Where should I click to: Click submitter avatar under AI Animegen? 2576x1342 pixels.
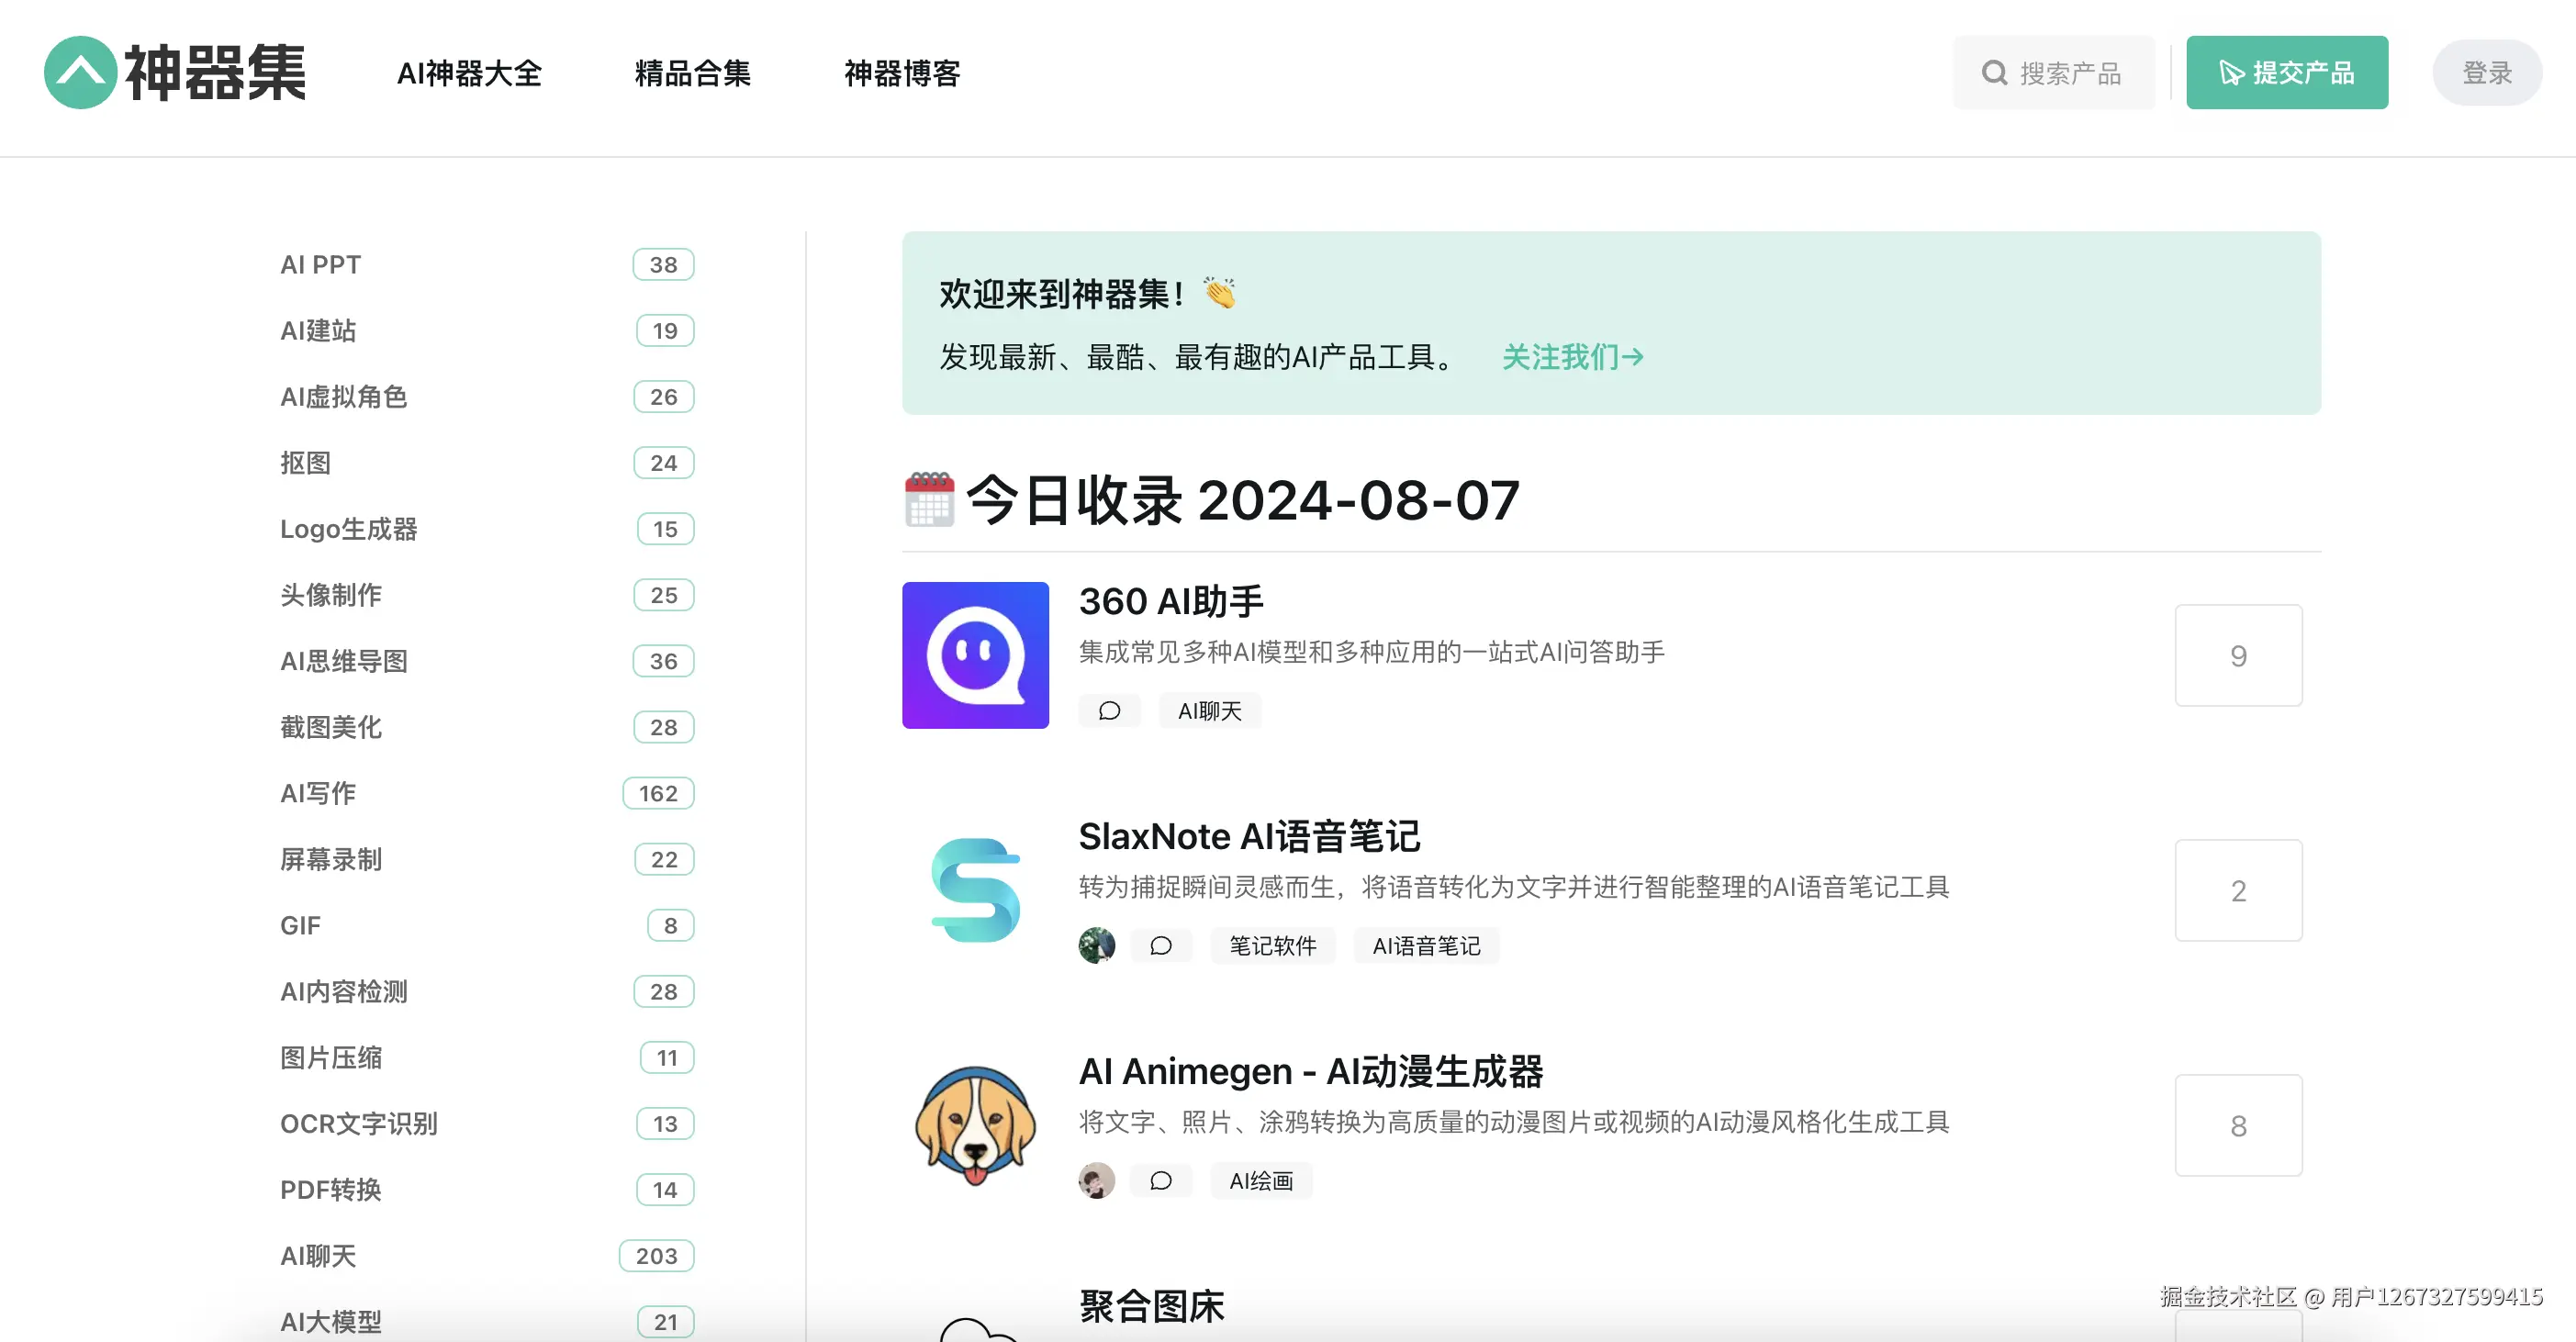[1097, 1181]
